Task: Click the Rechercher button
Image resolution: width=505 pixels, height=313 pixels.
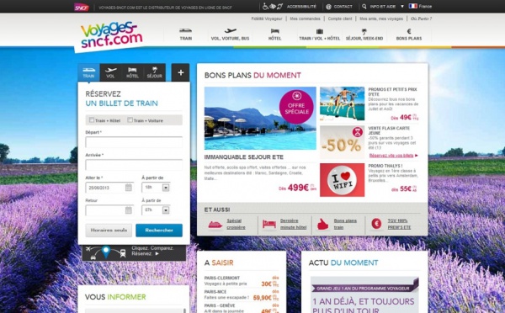Action: coord(159,231)
